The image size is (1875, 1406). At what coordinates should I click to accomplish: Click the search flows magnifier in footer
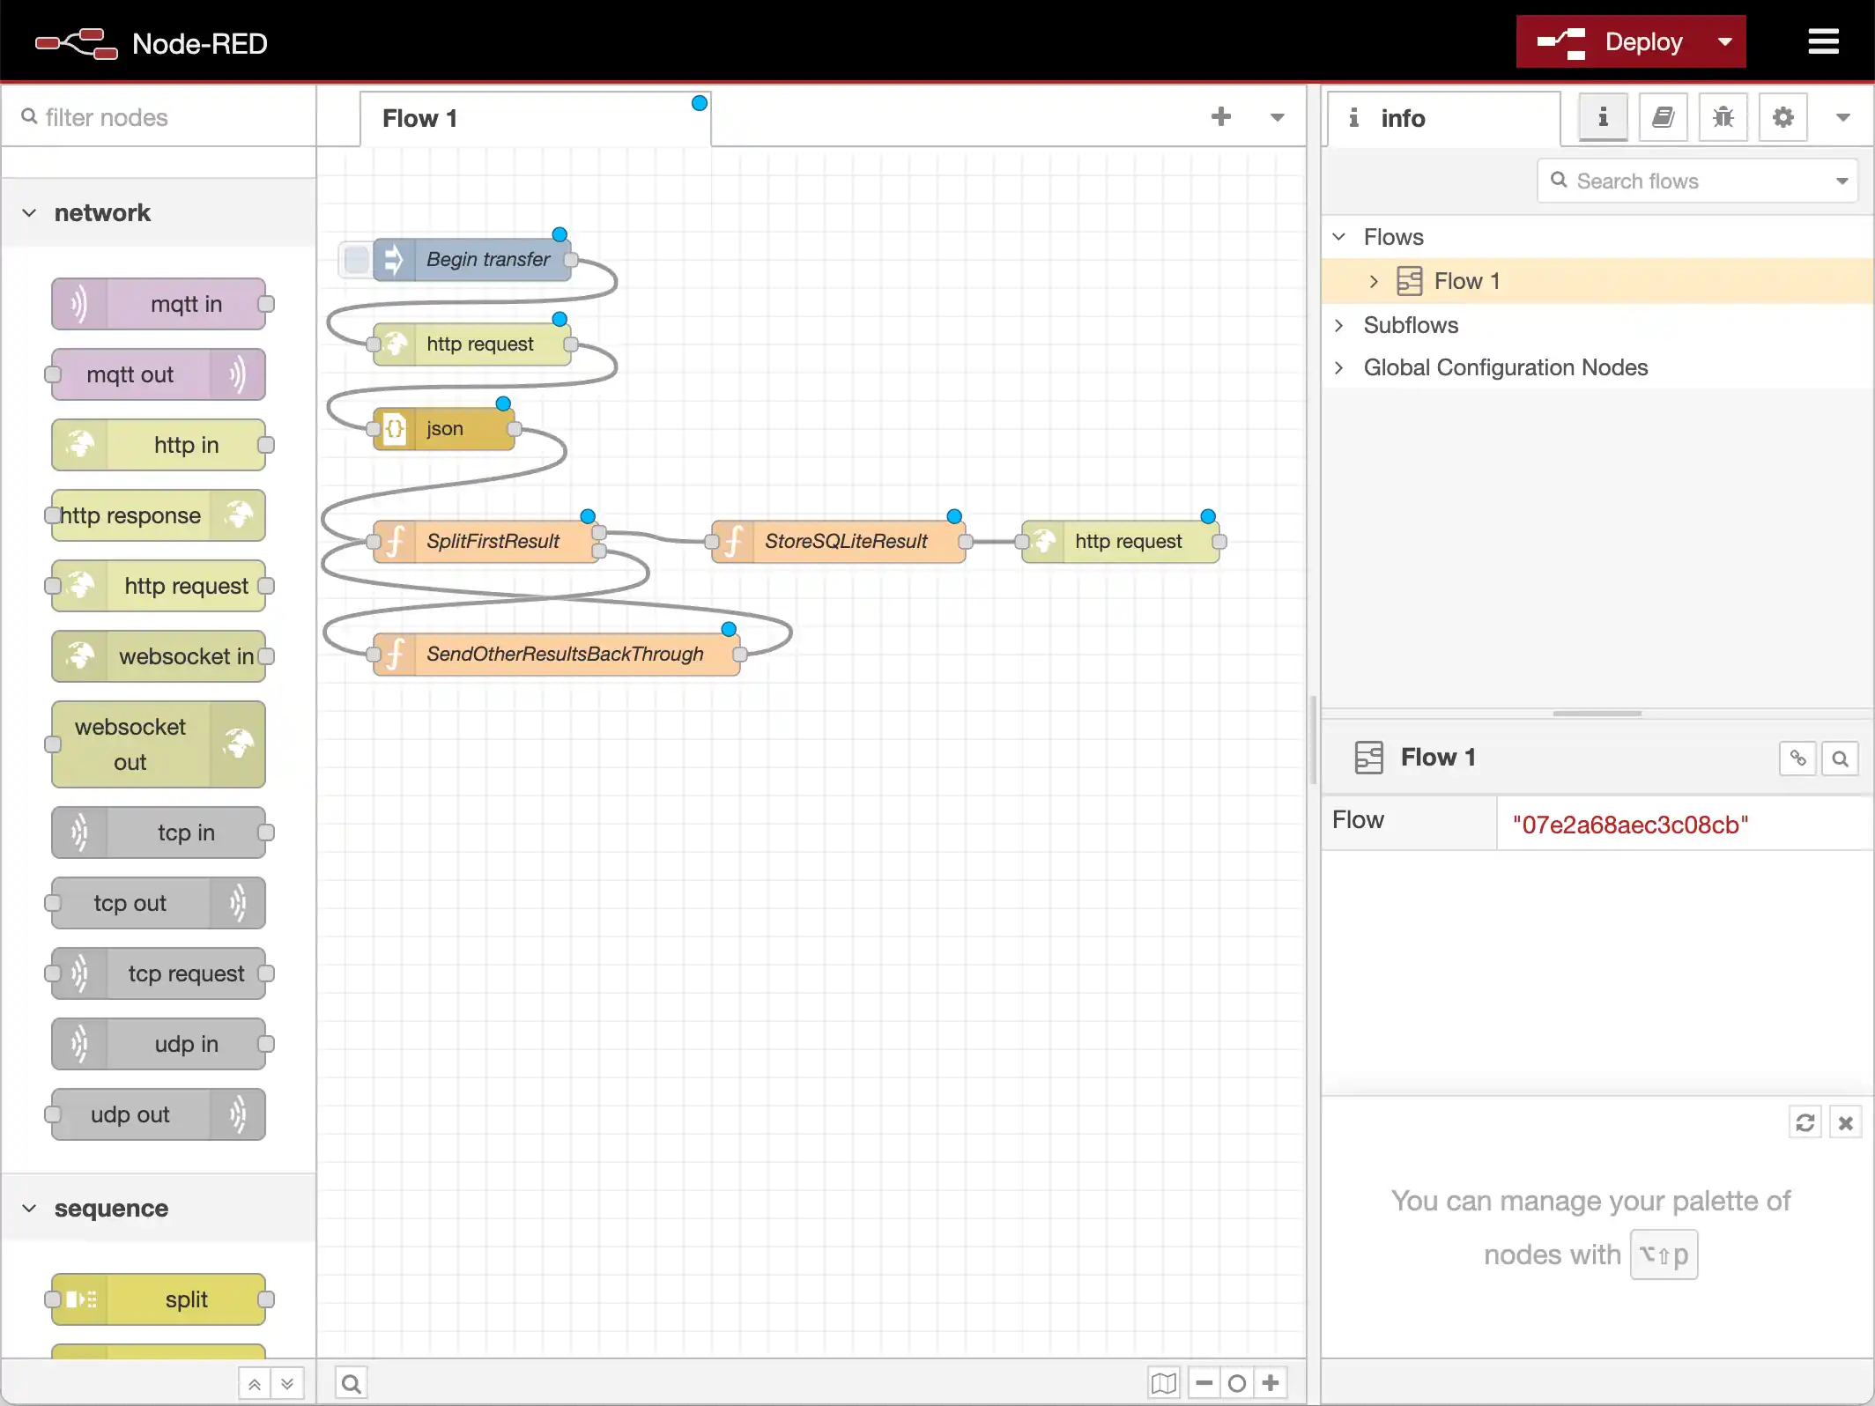351,1383
